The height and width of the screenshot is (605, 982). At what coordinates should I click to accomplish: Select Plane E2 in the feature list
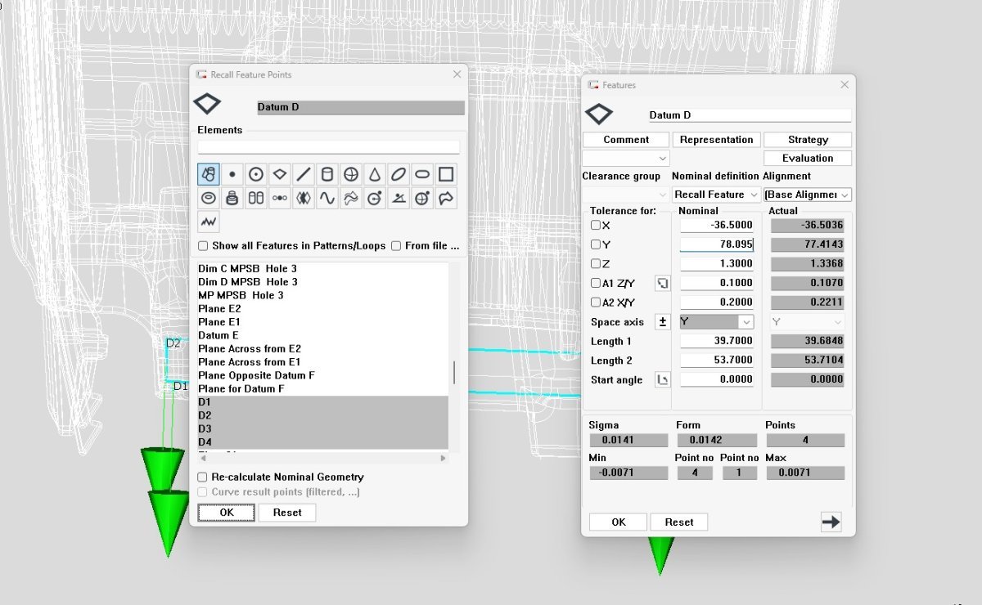click(219, 309)
